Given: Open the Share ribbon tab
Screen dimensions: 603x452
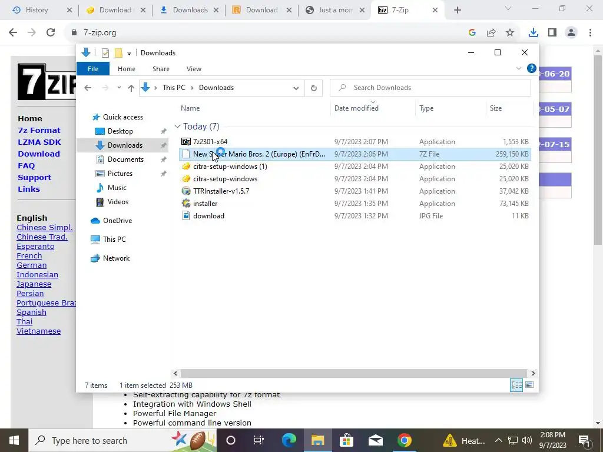Looking at the screenshot, I should click(161, 69).
